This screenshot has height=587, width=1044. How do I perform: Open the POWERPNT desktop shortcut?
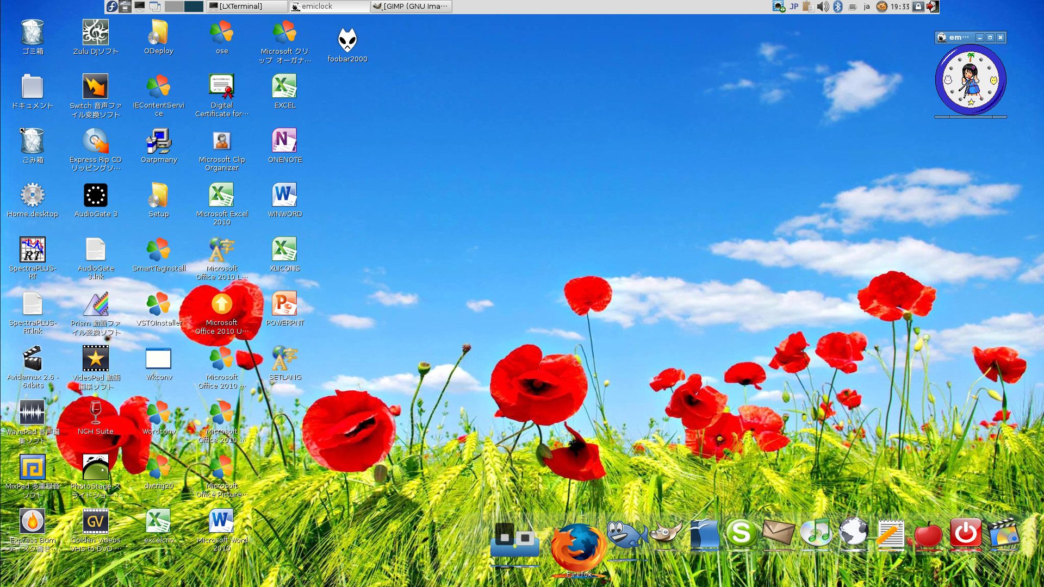(x=284, y=304)
